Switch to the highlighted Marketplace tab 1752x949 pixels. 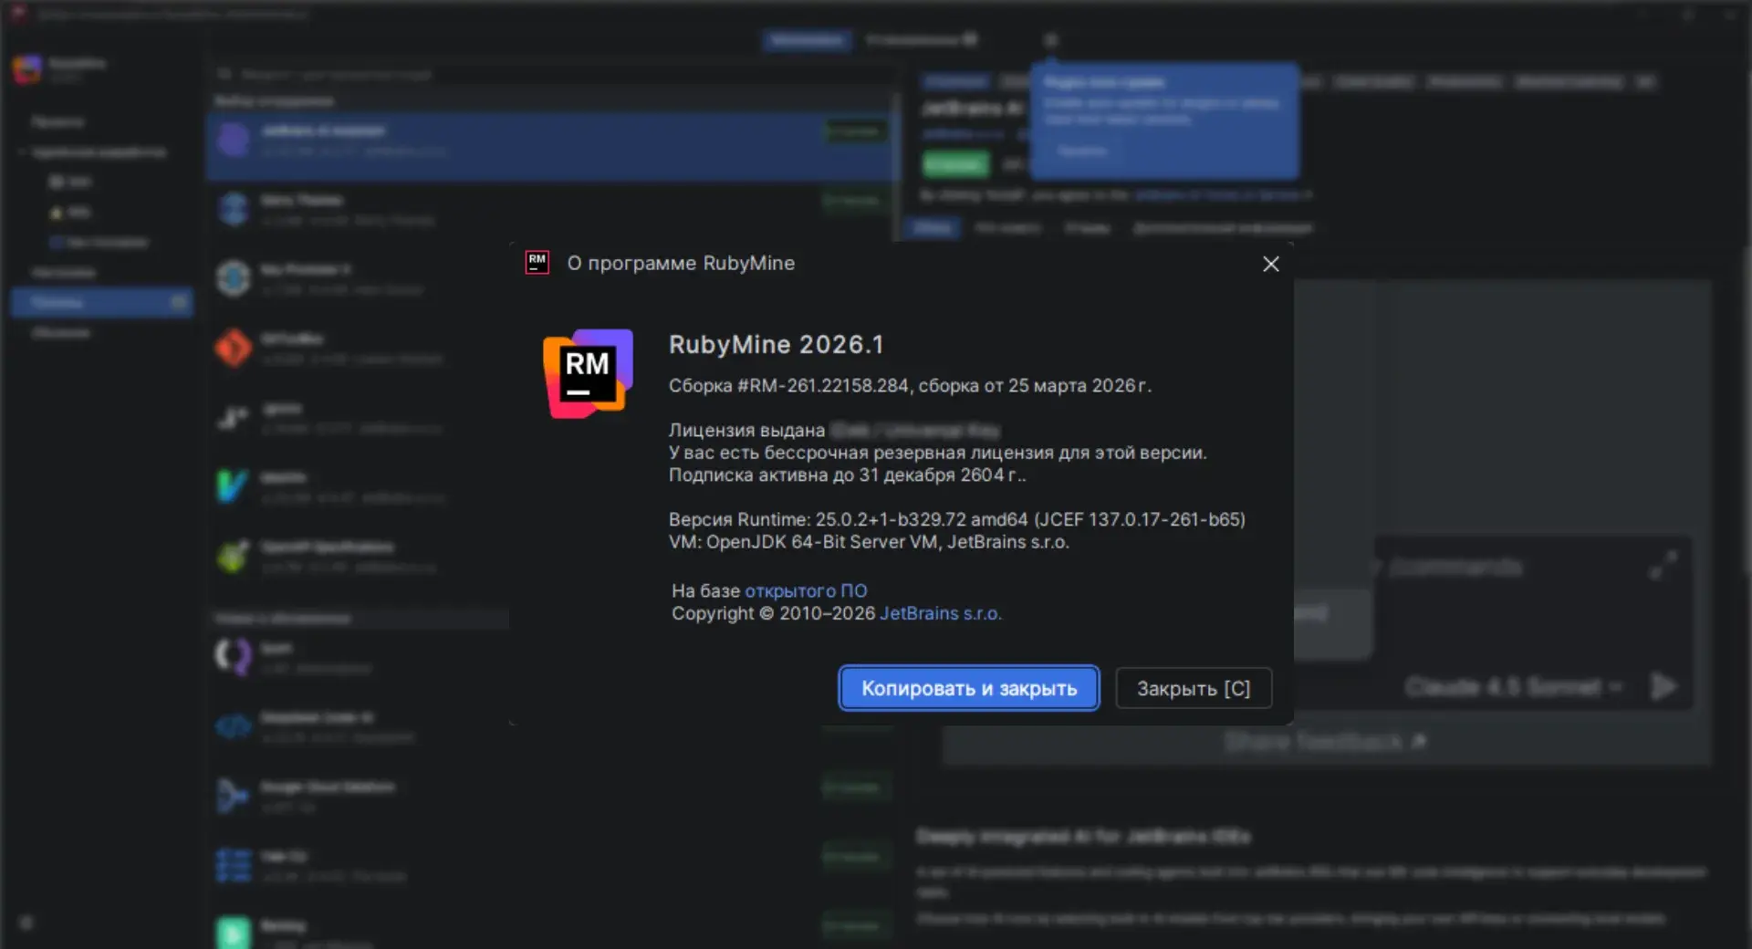(x=806, y=40)
